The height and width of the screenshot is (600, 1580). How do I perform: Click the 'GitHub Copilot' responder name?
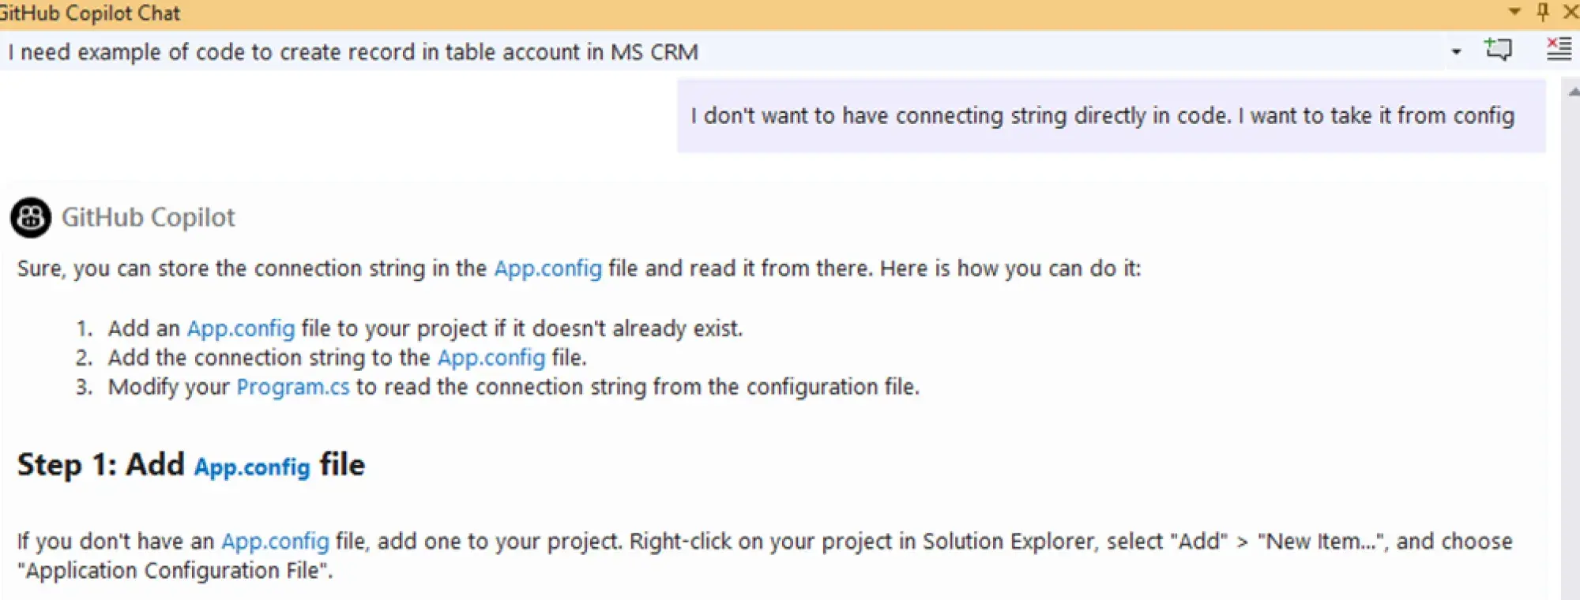(x=148, y=217)
